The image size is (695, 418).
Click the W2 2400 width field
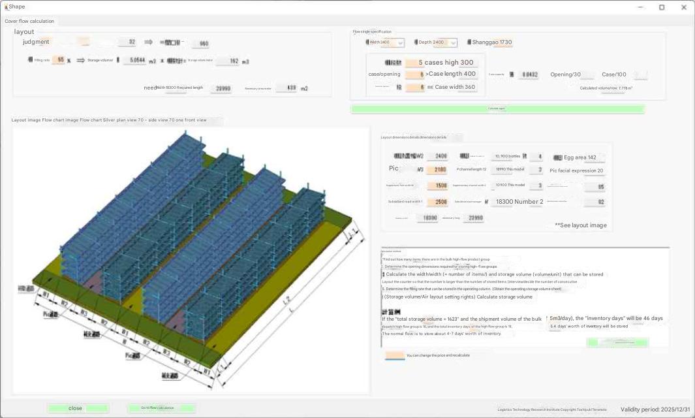[440, 157]
